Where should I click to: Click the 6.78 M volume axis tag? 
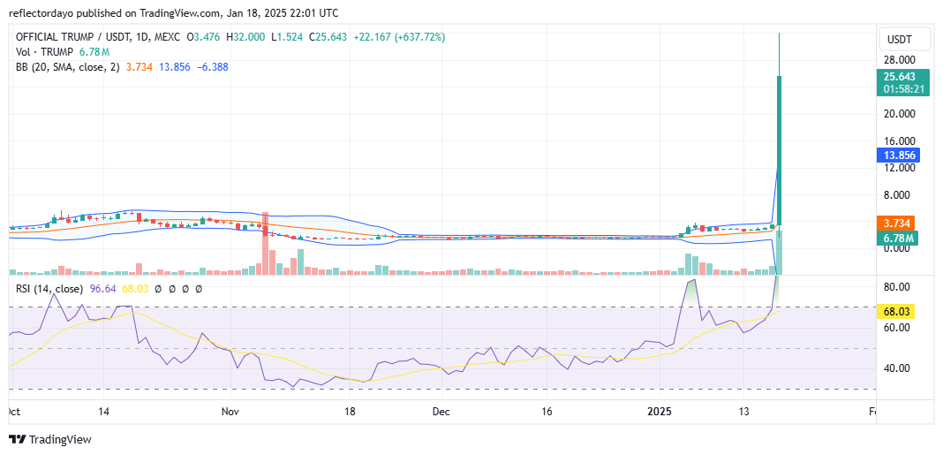[896, 239]
